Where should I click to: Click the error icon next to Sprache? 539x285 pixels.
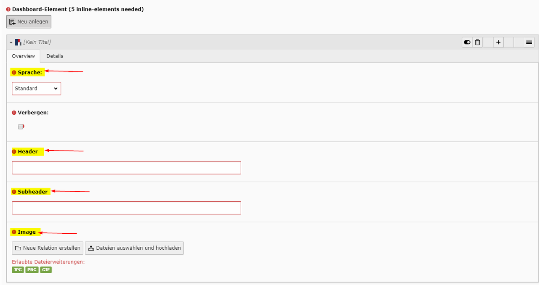pos(14,73)
